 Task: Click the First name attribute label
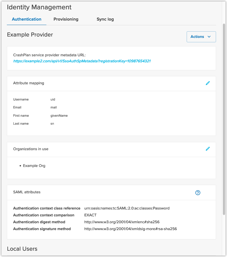pos(21,116)
